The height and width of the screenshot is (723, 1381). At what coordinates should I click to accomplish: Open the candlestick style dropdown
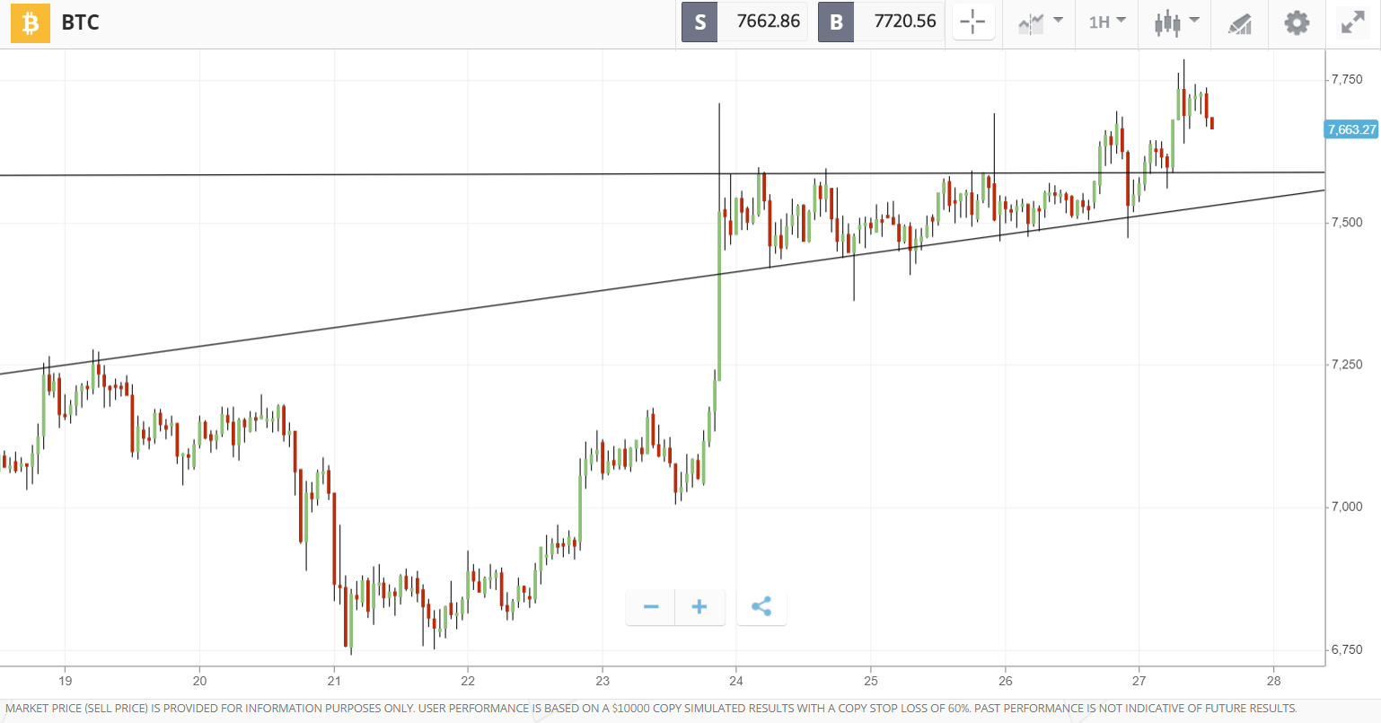[x=1174, y=23]
